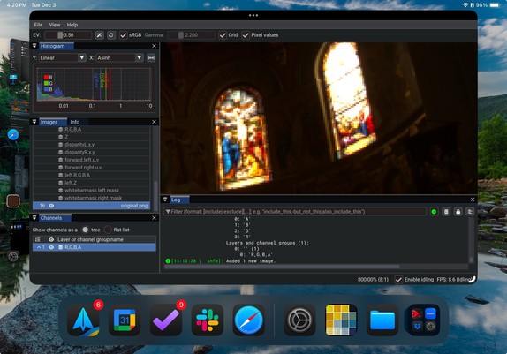Toggle the Pixel values checkbox
The height and width of the screenshot is (354, 507).
click(x=246, y=35)
